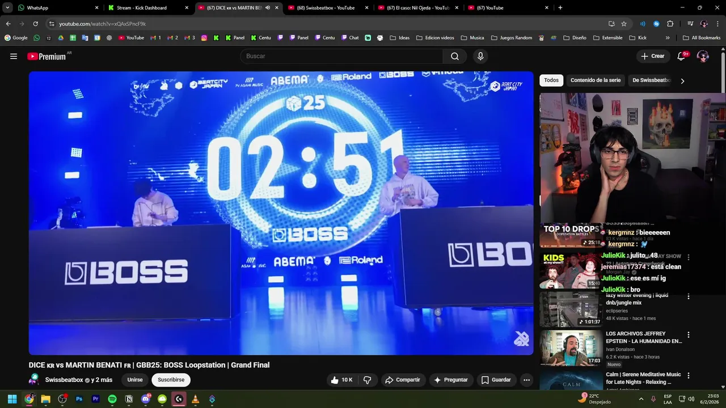
Task: Open the YouTube account avatar menu
Action: point(703,56)
